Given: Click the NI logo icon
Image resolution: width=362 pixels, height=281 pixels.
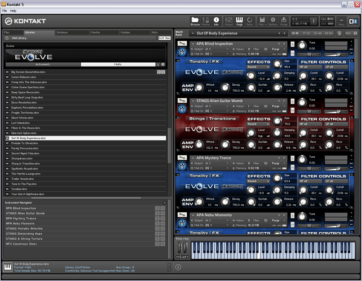Looking at the screenshot, I should coord(353,21).
